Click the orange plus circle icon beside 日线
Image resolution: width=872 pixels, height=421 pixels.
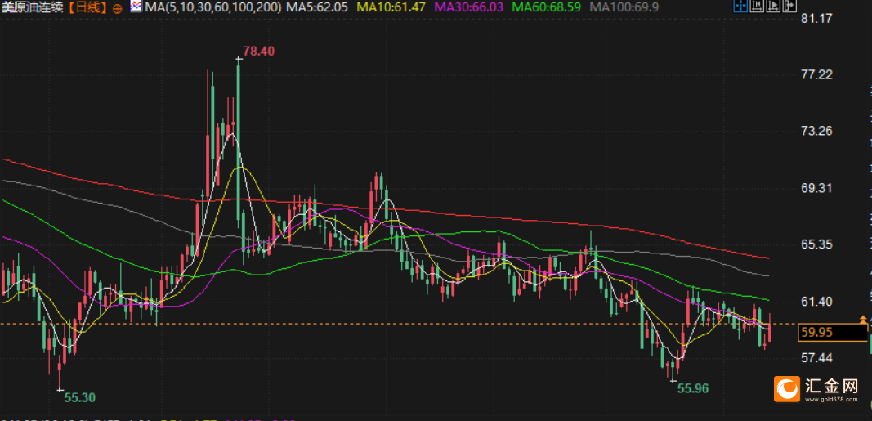[x=118, y=8]
